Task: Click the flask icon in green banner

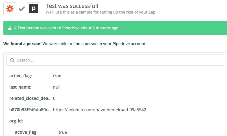Action: pyautogui.click(x=10, y=28)
